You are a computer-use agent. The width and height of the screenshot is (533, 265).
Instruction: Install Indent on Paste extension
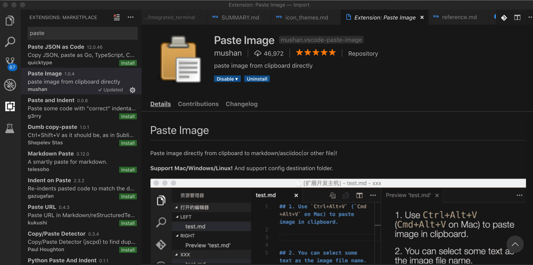pos(128,196)
